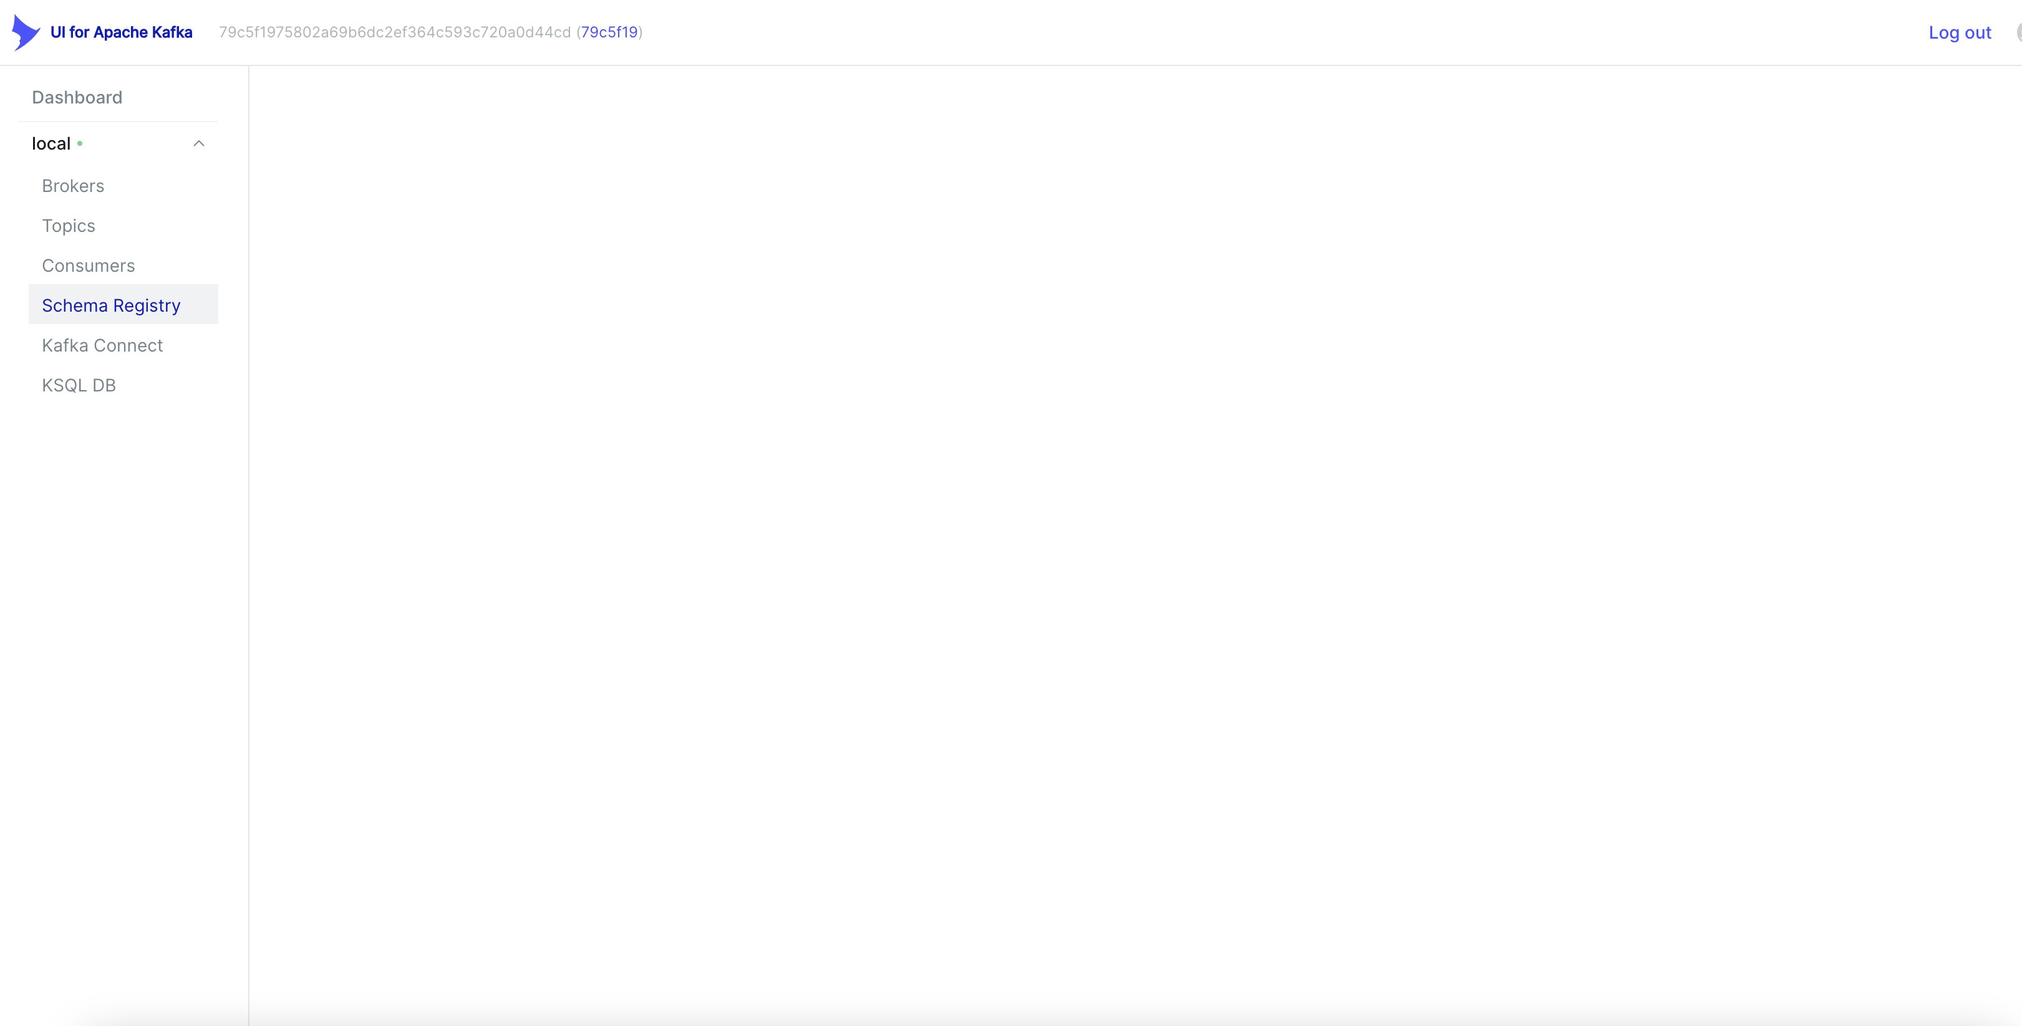Select Kafka Connect from the sidebar menu

pyautogui.click(x=102, y=345)
